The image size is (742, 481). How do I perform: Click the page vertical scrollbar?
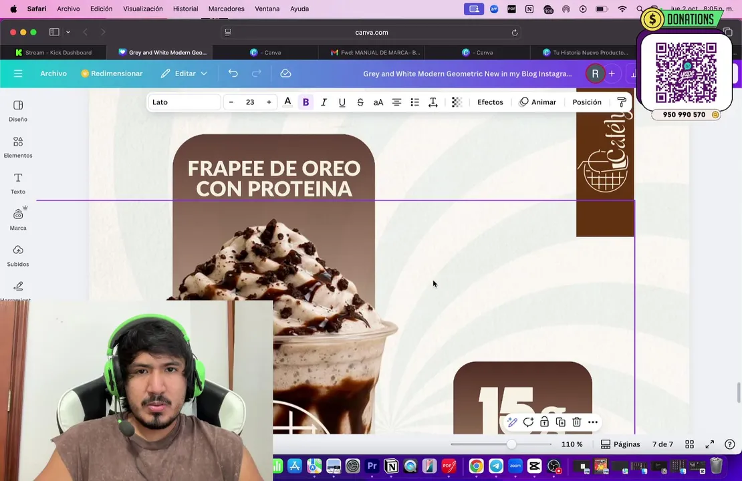738,393
